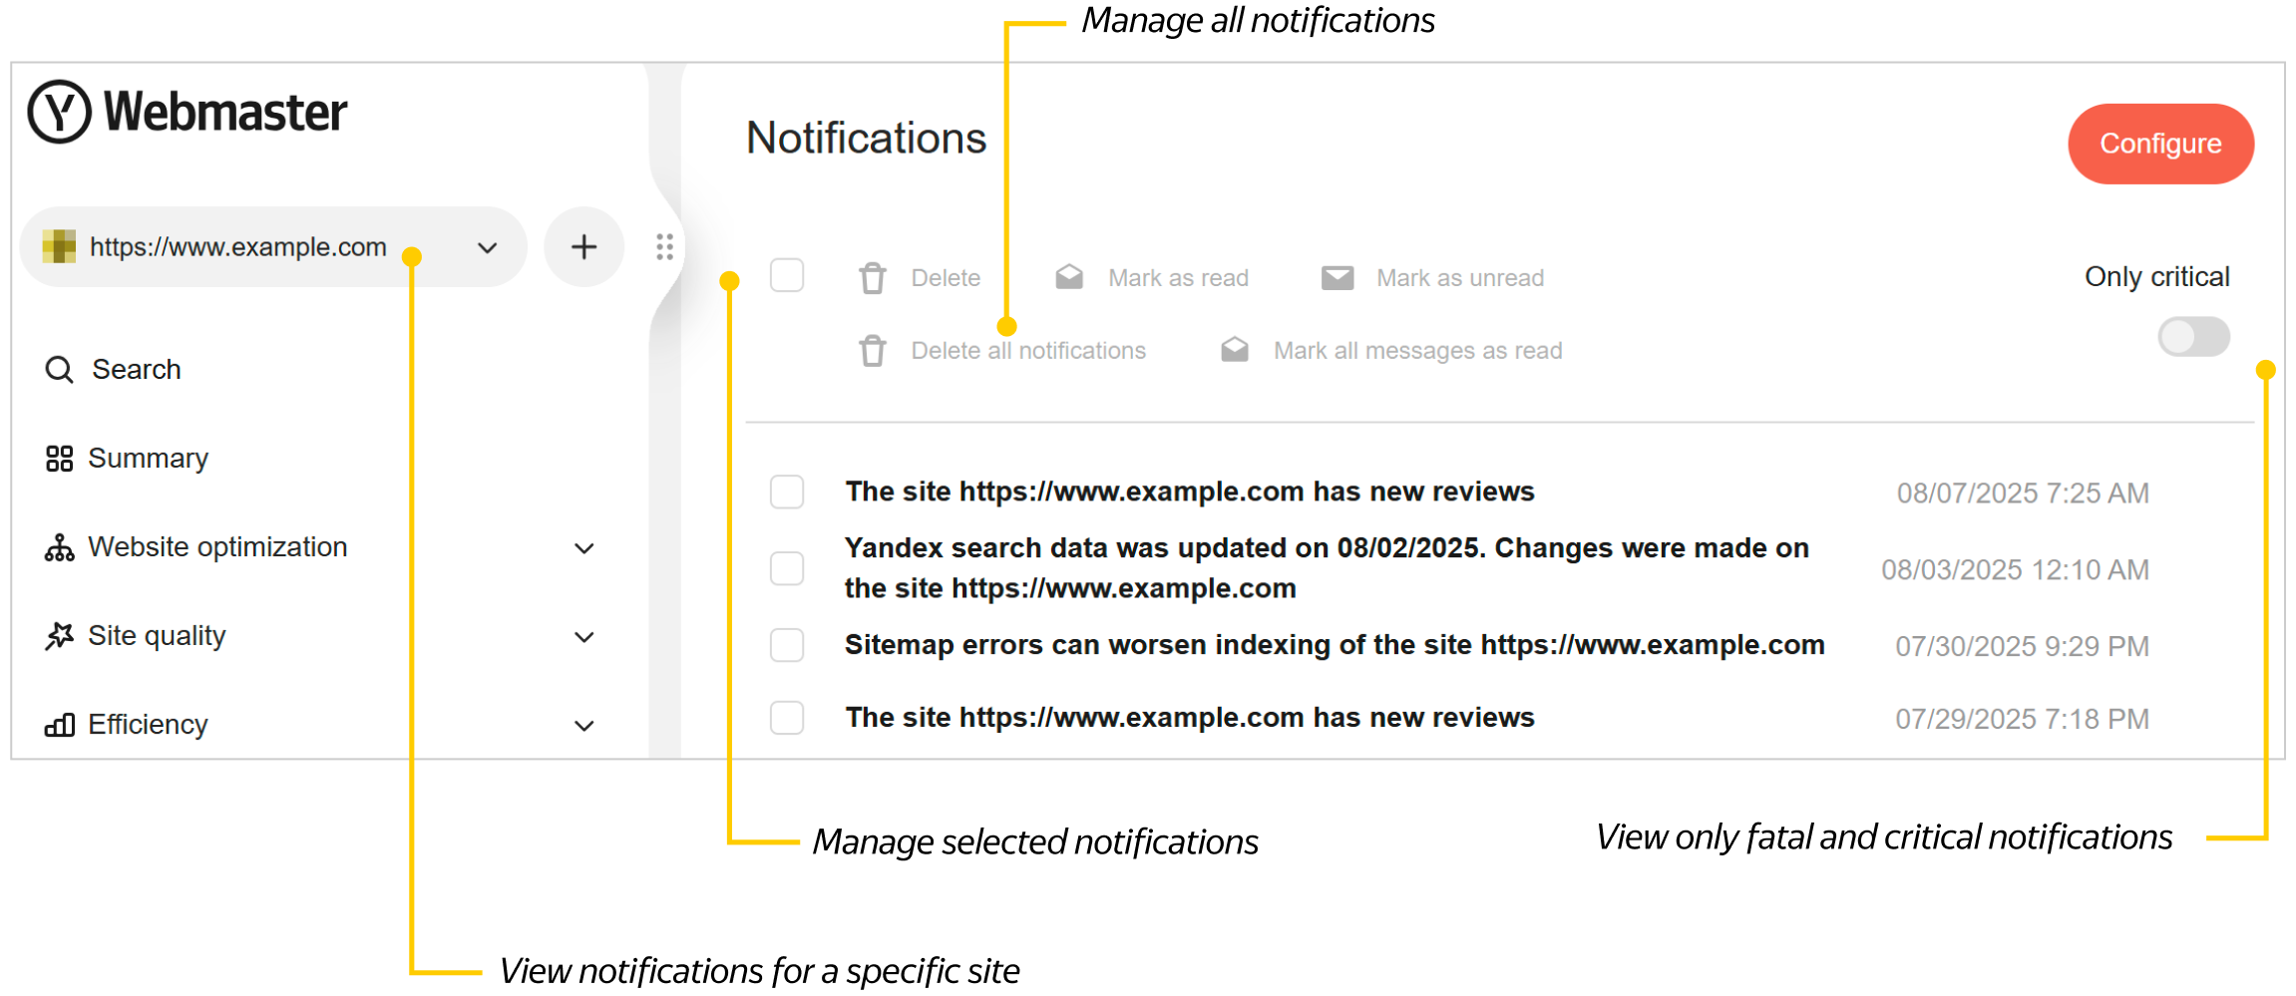Expand the Site quality menu chevron
Image resolution: width=2296 pixels, height=996 pixels.
(x=584, y=637)
